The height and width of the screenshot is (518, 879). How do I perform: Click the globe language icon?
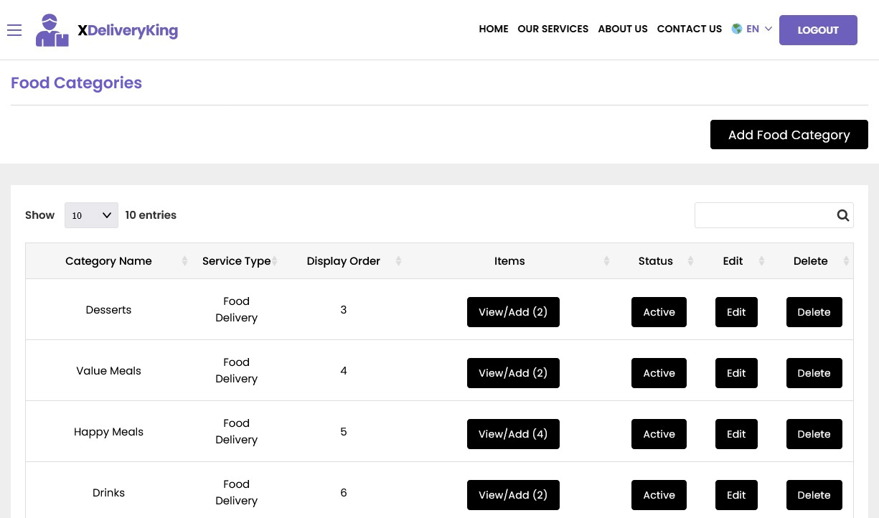(x=737, y=29)
